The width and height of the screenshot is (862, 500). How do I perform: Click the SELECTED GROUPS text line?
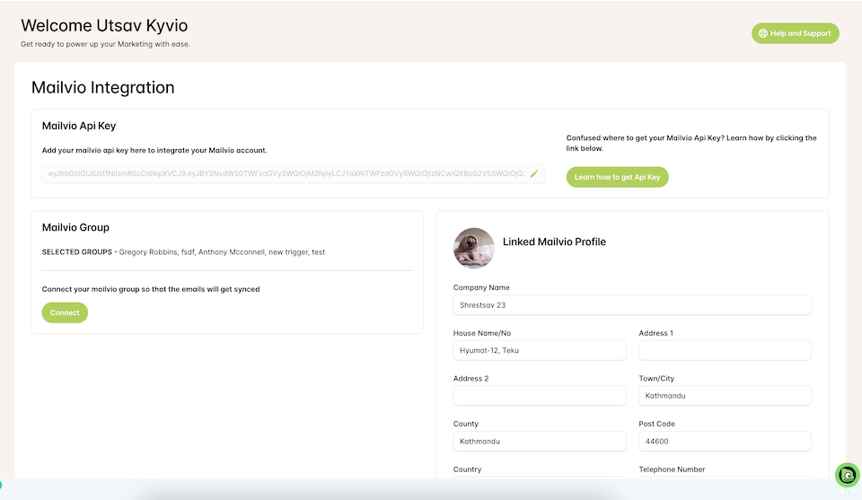click(183, 252)
